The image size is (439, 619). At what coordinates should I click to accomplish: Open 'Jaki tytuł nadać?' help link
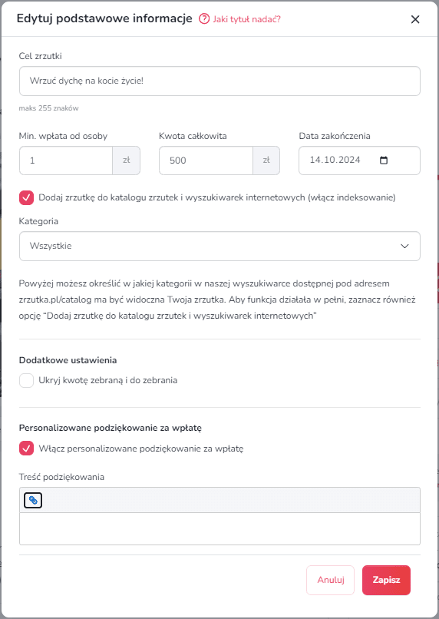pos(246,19)
